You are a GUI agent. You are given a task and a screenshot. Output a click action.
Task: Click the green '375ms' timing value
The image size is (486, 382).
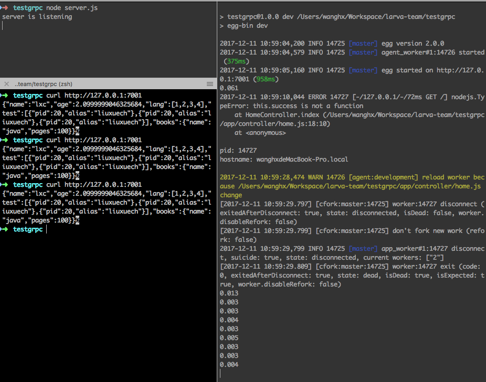click(x=236, y=61)
